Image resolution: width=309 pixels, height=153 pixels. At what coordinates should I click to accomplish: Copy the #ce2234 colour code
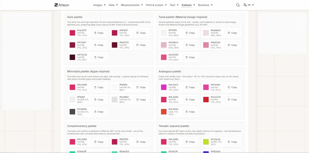233,99
